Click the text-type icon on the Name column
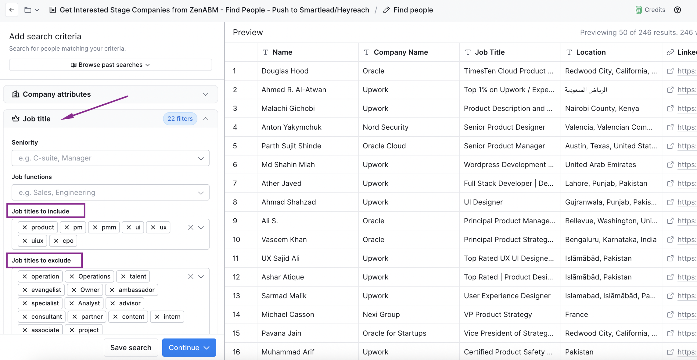 [265, 52]
